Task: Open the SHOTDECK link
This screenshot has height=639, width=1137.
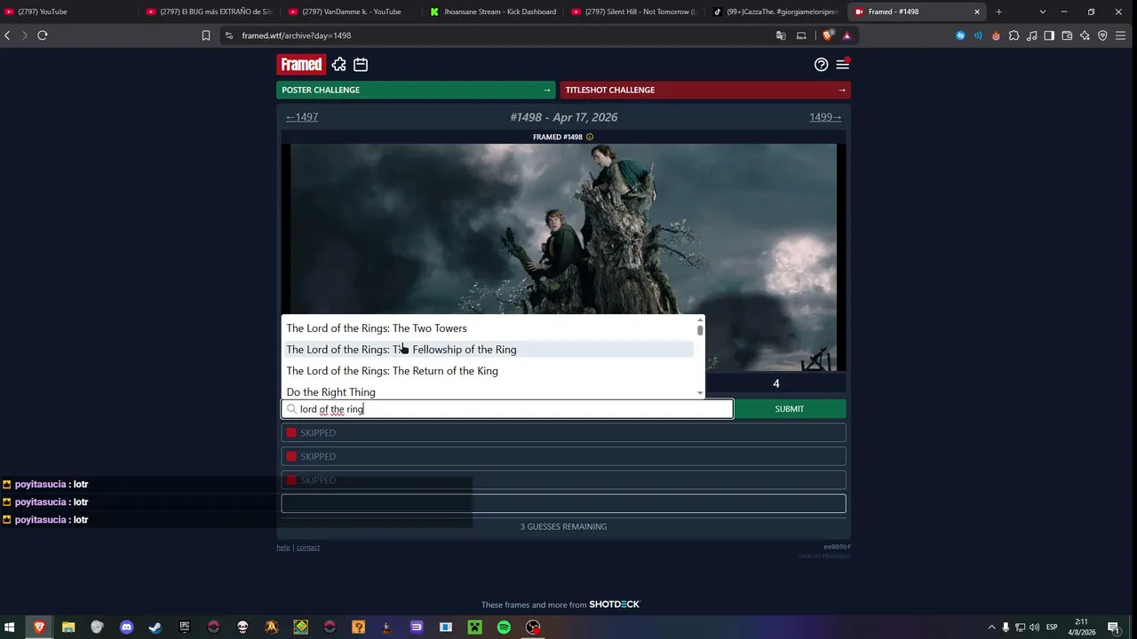Action: pyautogui.click(x=614, y=604)
